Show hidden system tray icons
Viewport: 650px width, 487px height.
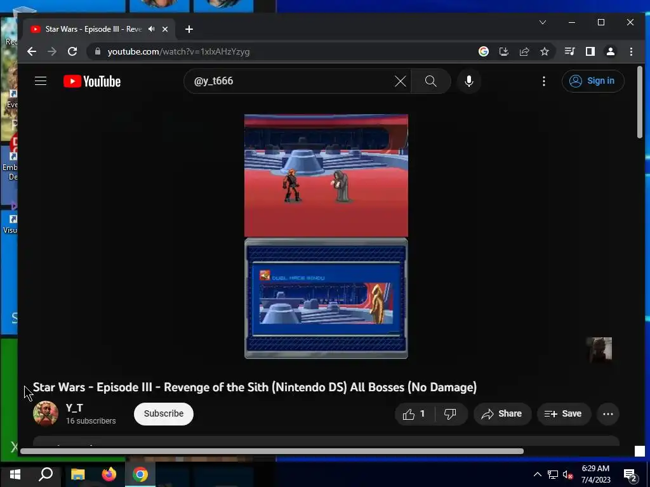537,474
